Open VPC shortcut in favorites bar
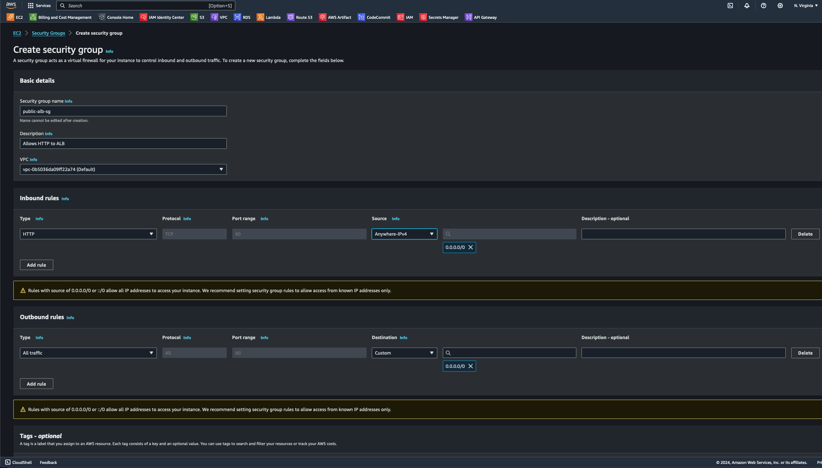822x468 pixels. [x=219, y=17]
